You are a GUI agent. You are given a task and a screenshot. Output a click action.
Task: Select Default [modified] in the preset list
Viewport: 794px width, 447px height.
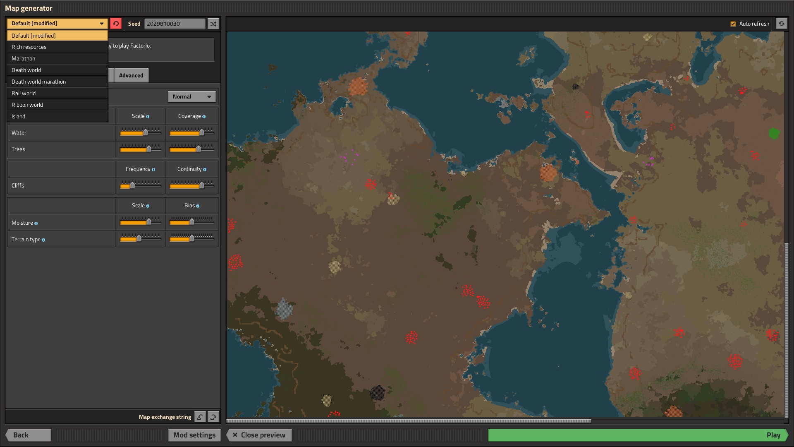point(57,36)
